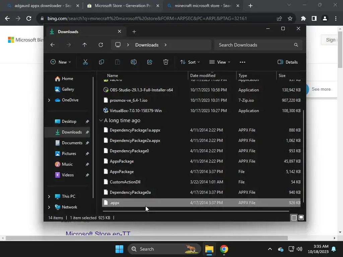Click the share page icon in Chrome address bar
Image resolution: width=343 pixels, height=257 pixels.
[x=279, y=19]
